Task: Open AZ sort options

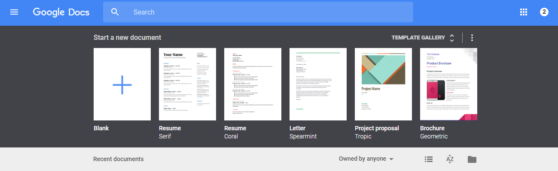Action: (x=450, y=159)
